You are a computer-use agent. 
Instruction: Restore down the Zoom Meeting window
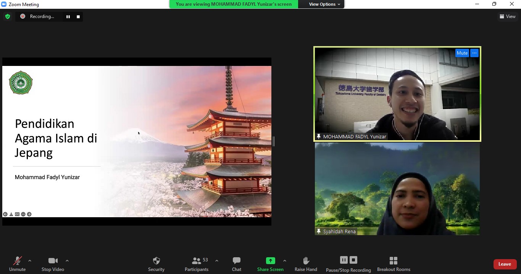coord(494,4)
